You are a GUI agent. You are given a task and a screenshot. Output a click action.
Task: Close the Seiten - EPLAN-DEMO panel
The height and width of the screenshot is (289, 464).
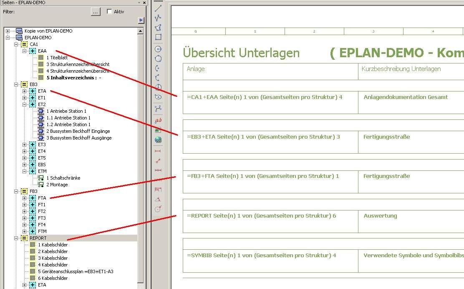tap(144, 3)
